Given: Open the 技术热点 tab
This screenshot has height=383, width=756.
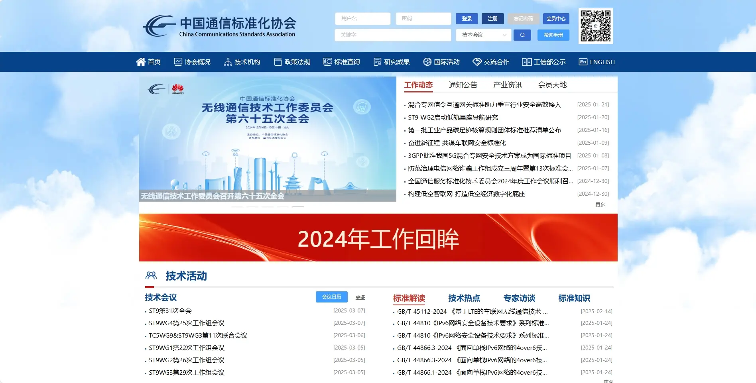Looking at the screenshot, I should point(464,298).
